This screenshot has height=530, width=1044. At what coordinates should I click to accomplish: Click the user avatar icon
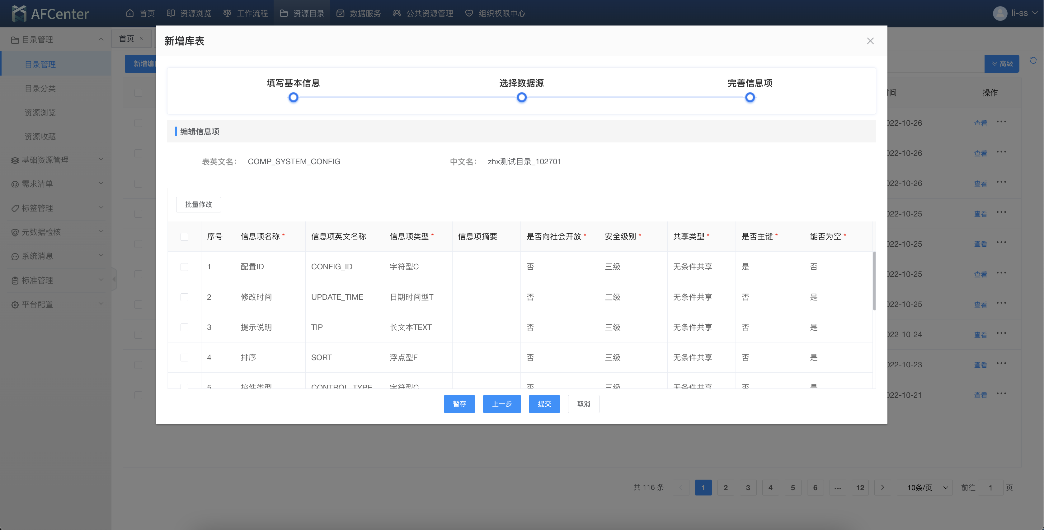pyautogui.click(x=1000, y=13)
